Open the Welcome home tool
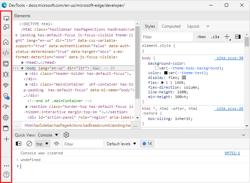The height and width of the screenshot is (183, 250). tap(6, 42)
